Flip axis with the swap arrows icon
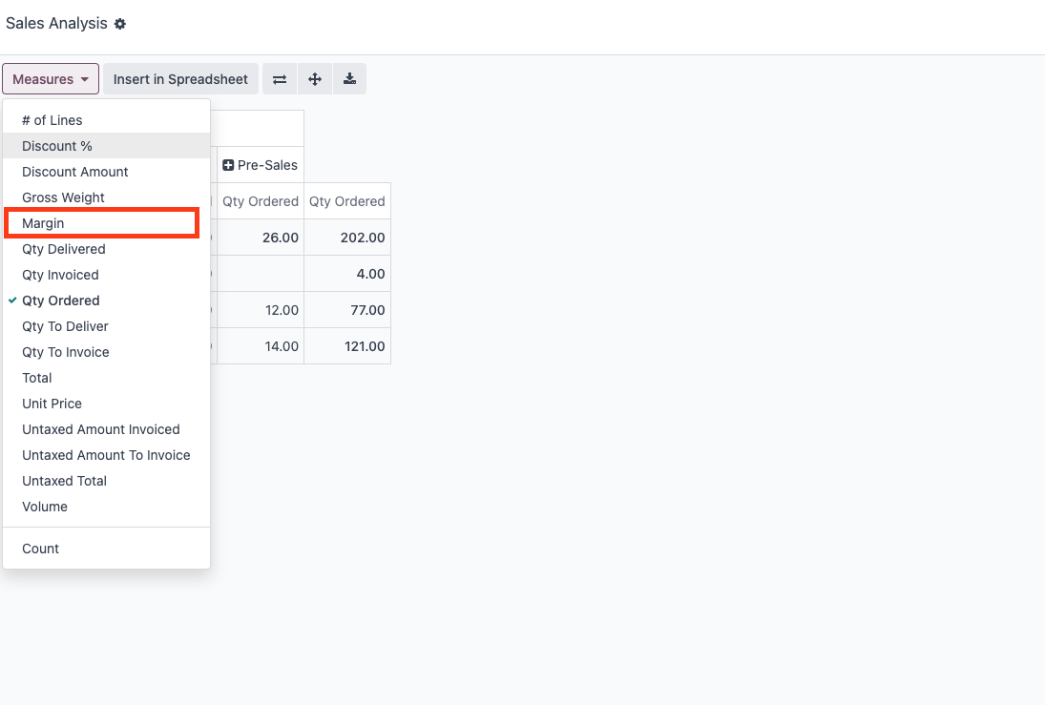Screen dimensions: 1045x705 (280, 79)
